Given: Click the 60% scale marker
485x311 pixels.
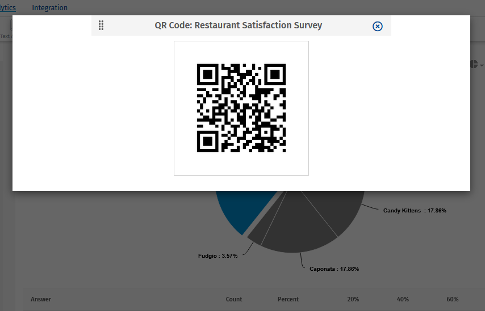Looking at the screenshot, I should coord(452,299).
